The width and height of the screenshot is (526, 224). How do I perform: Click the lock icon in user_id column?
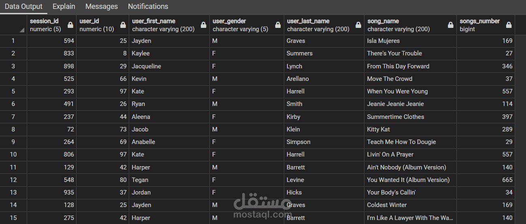123,25
